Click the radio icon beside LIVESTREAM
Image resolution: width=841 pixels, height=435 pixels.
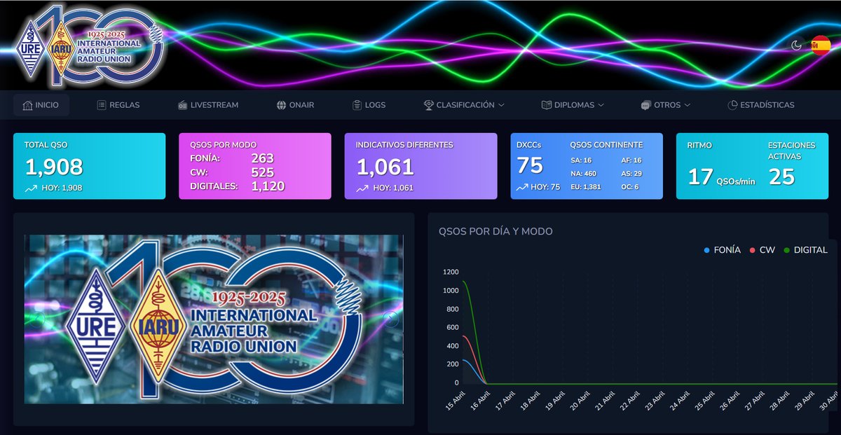183,105
